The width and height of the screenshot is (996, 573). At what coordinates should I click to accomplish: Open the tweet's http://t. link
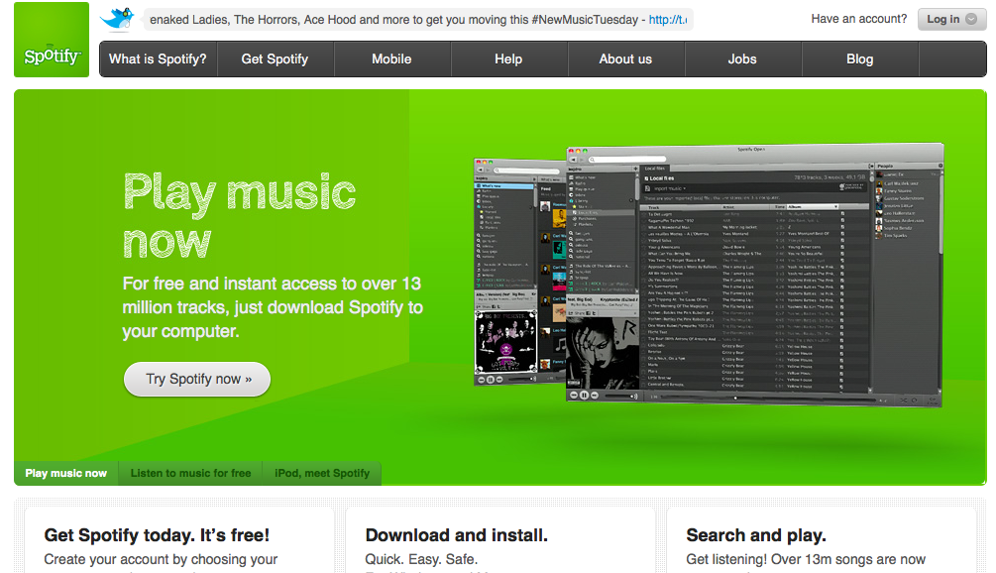coord(668,20)
